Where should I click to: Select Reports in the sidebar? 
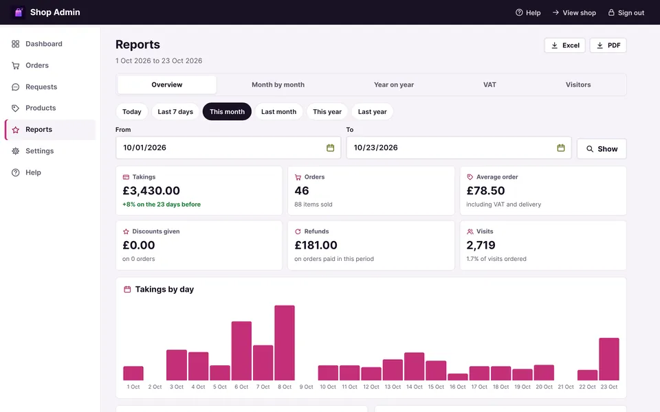[x=50, y=130]
